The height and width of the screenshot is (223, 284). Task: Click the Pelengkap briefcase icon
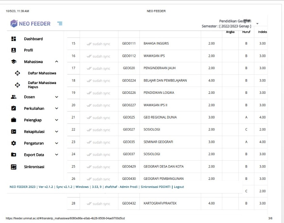14,120
